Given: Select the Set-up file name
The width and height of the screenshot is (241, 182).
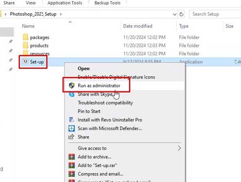Looking at the screenshot, I should pyautogui.click(x=37, y=62).
